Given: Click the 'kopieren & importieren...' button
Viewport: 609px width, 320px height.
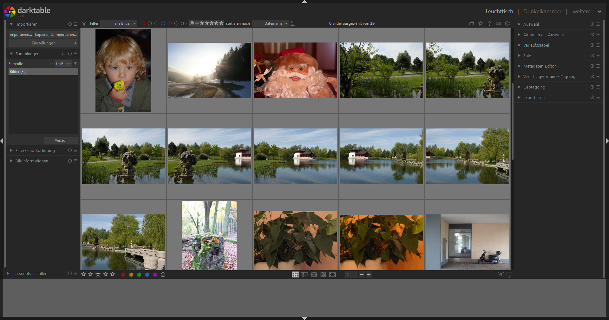Looking at the screenshot, I should (x=56, y=34).
